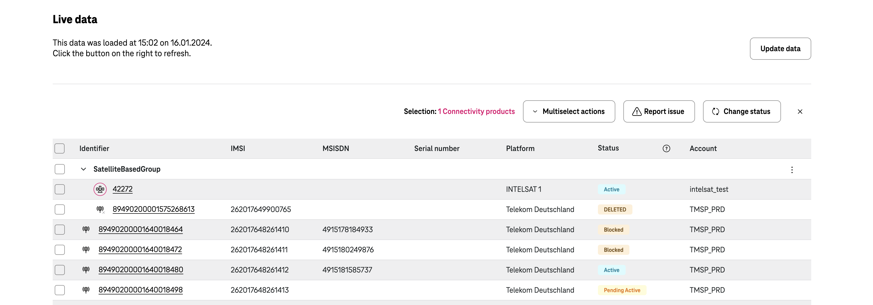
Task: Check the box for row 42272
Action: (60, 189)
